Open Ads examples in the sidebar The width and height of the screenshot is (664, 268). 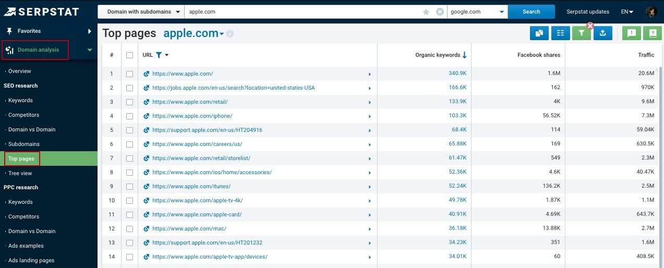(x=26, y=246)
